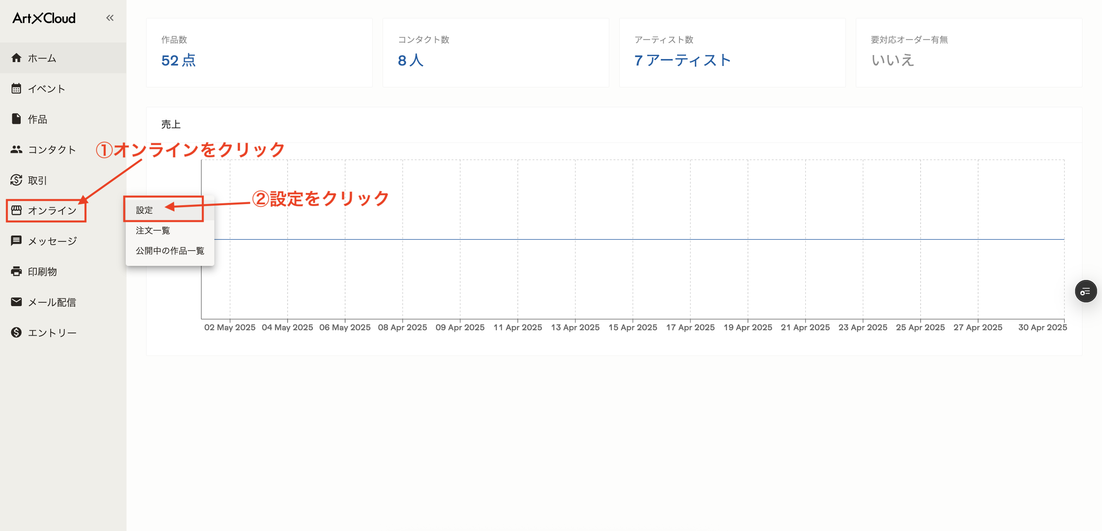Collapse the sidebar with double chevron
The height and width of the screenshot is (531, 1102).
(x=110, y=18)
